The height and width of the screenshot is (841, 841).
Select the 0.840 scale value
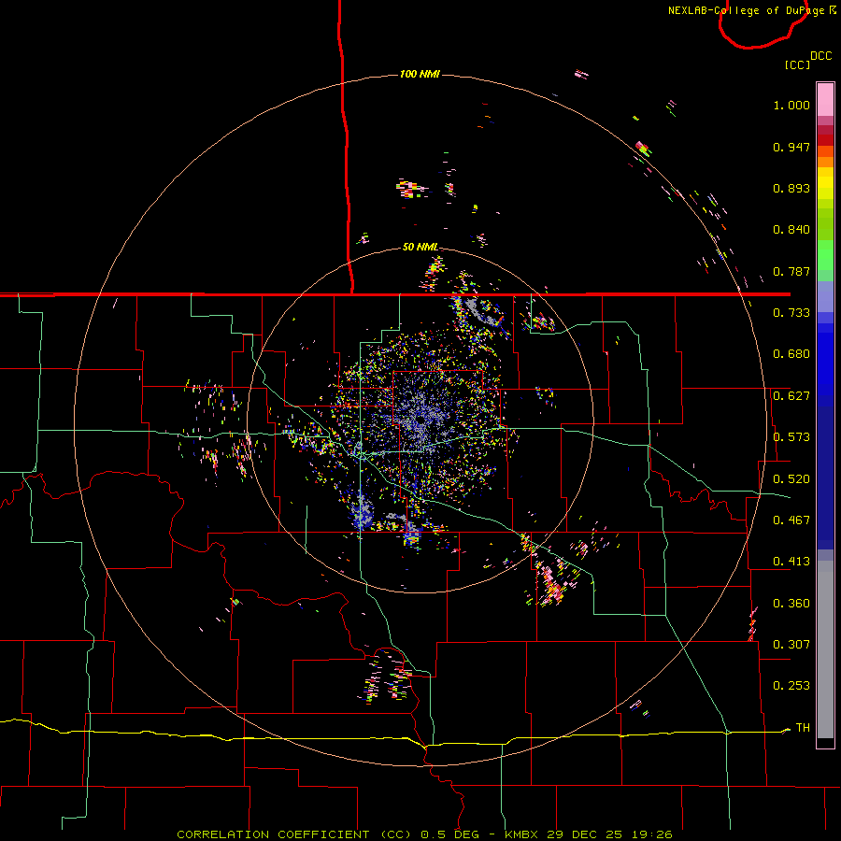point(791,230)
